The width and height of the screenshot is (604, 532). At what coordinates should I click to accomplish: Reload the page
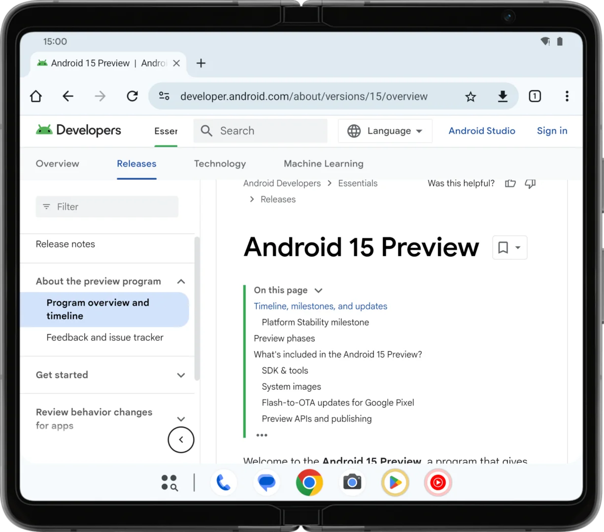pyautogui.click(x=132, y=96)
